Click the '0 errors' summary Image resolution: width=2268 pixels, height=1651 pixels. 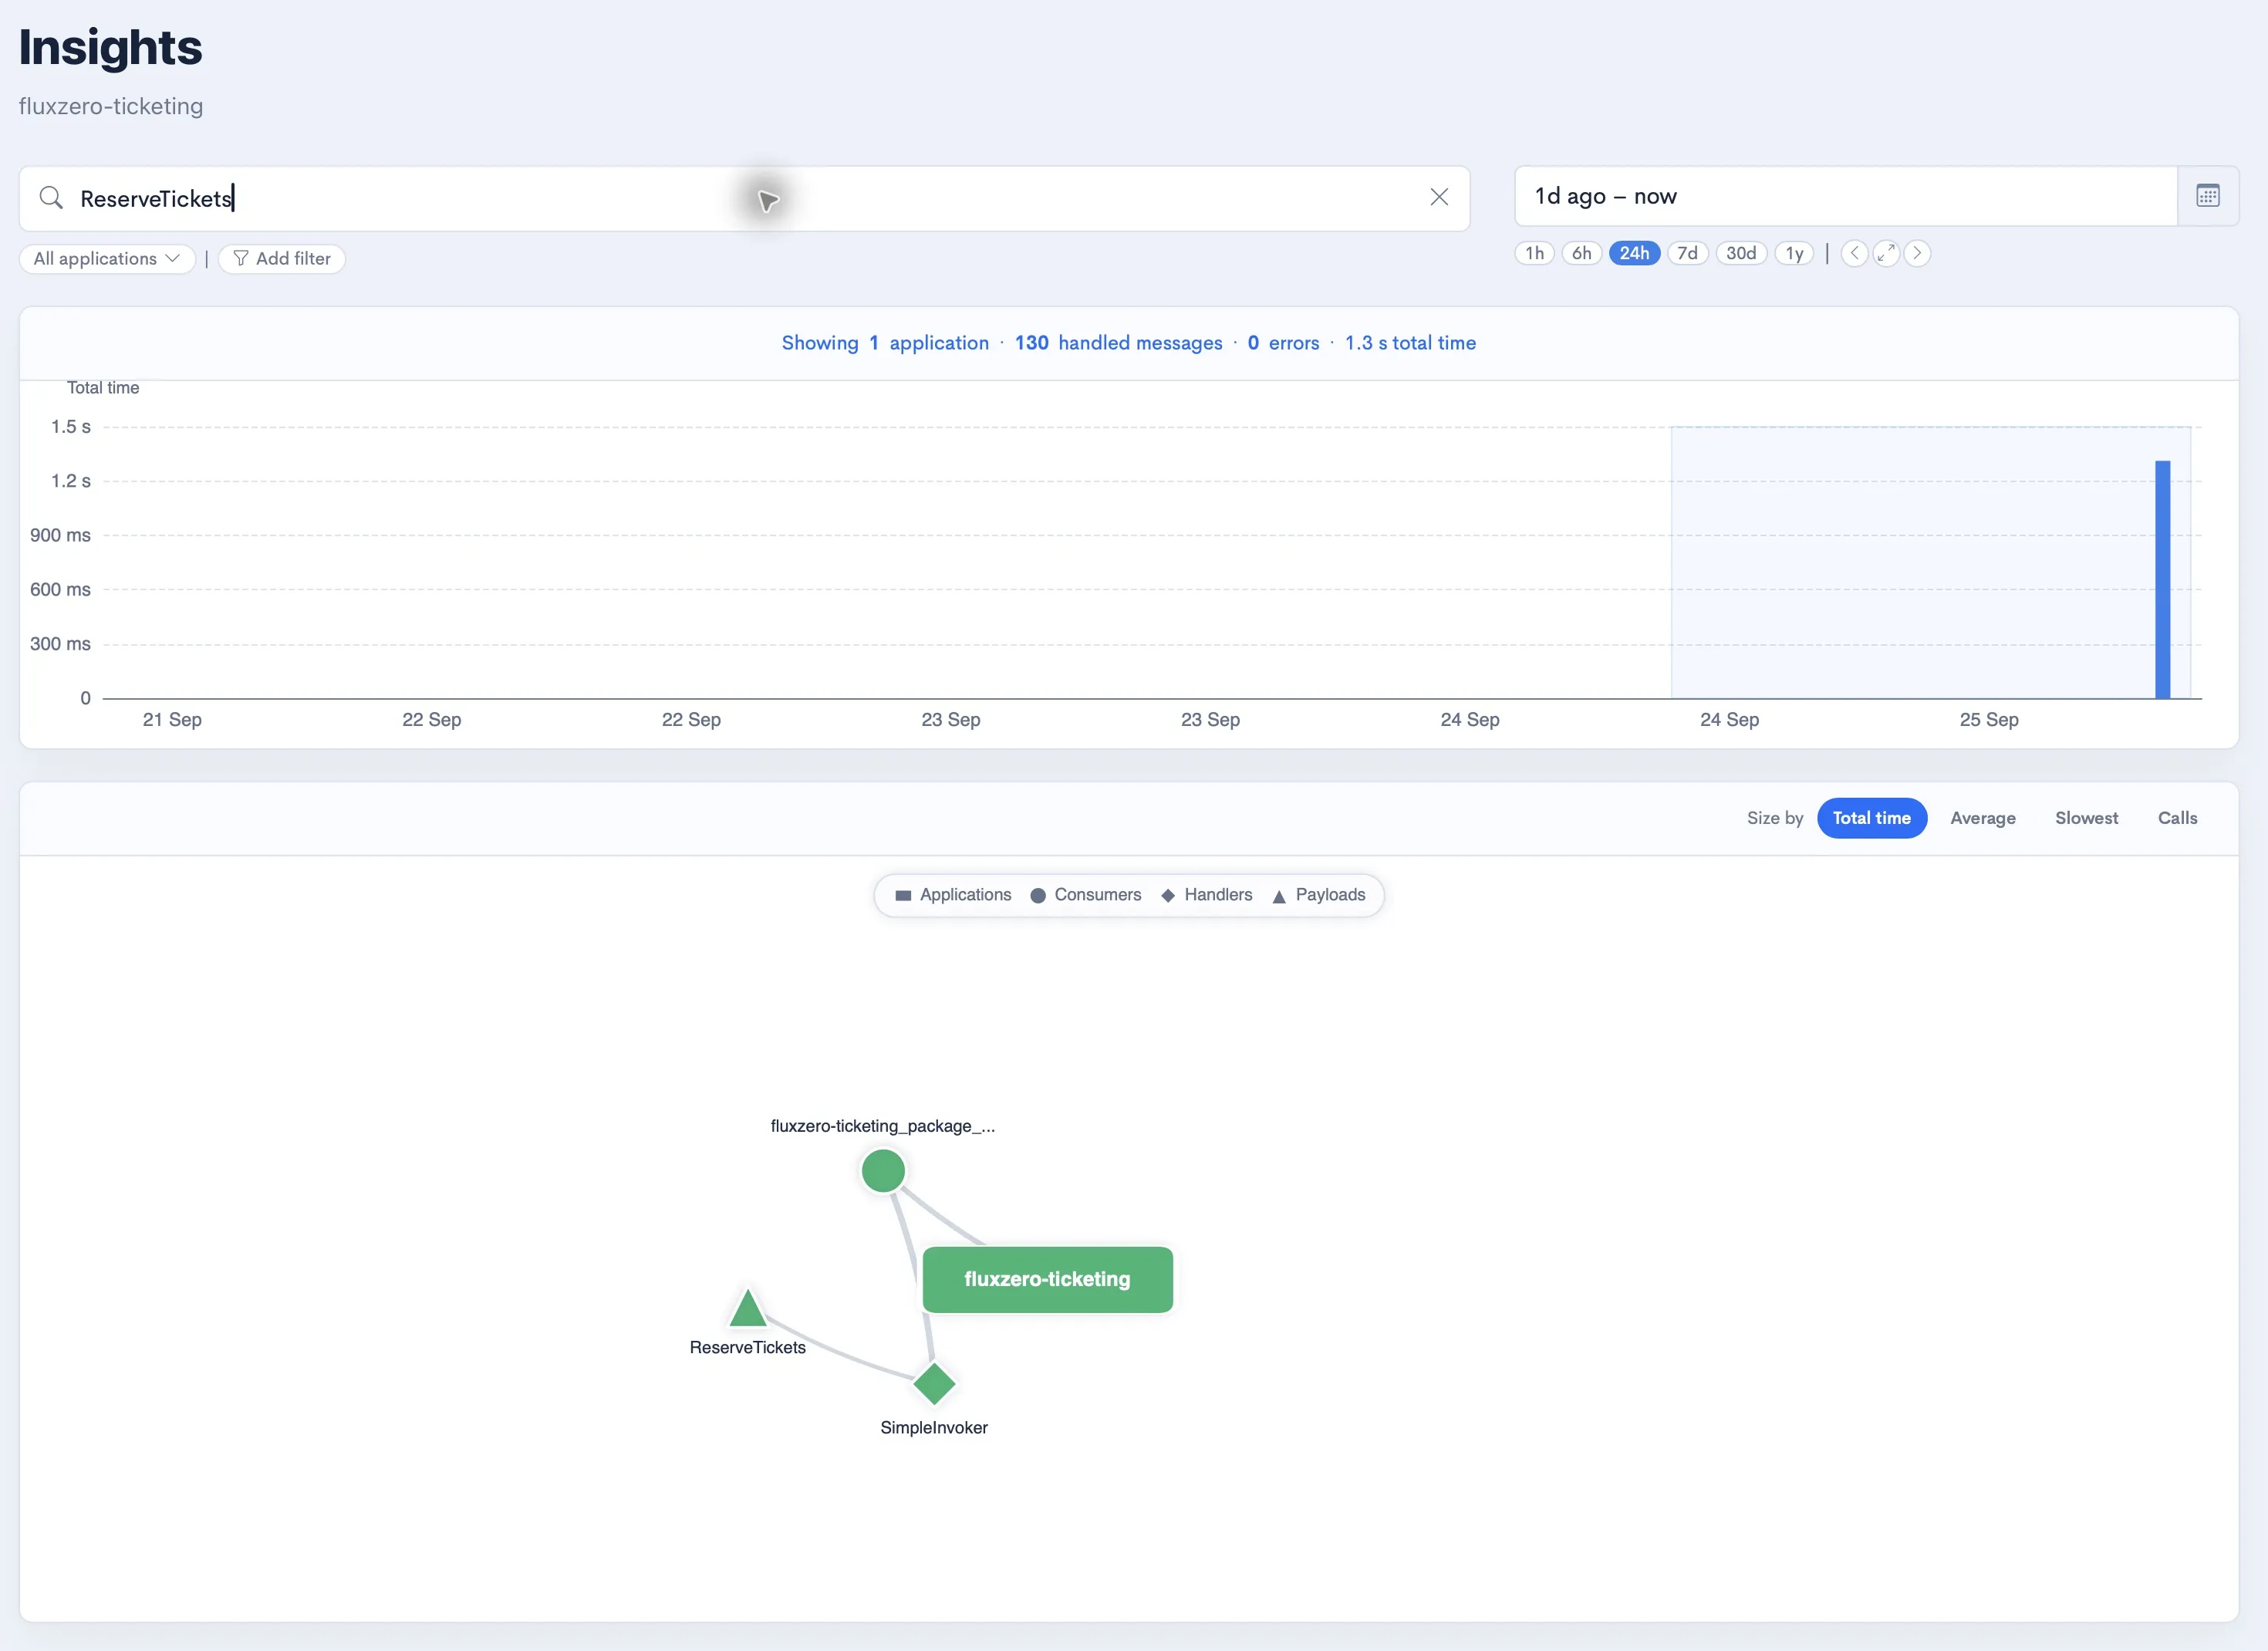1283,343
